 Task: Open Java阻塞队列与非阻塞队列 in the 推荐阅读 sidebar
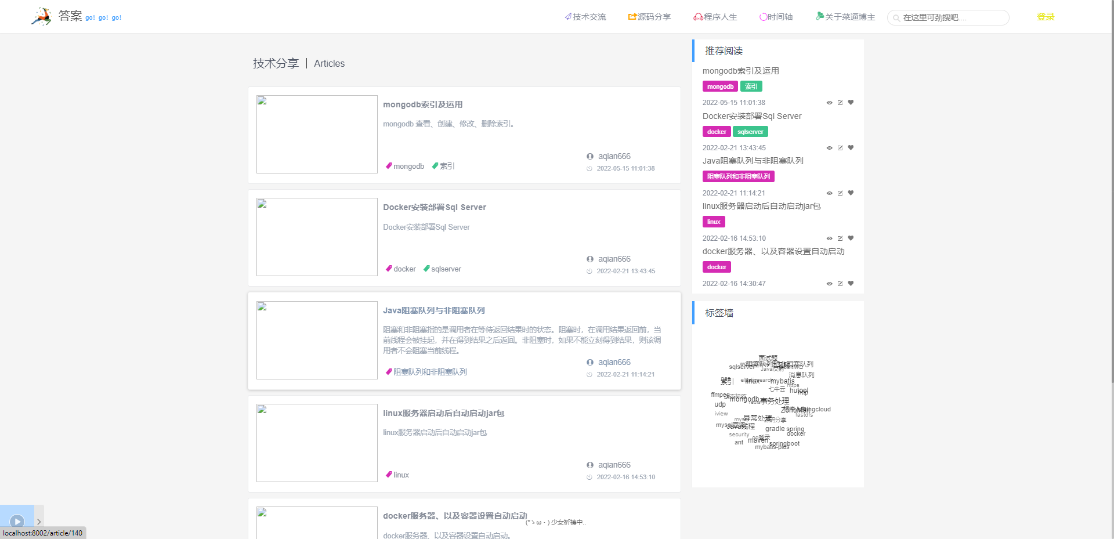tap(753, 161)
